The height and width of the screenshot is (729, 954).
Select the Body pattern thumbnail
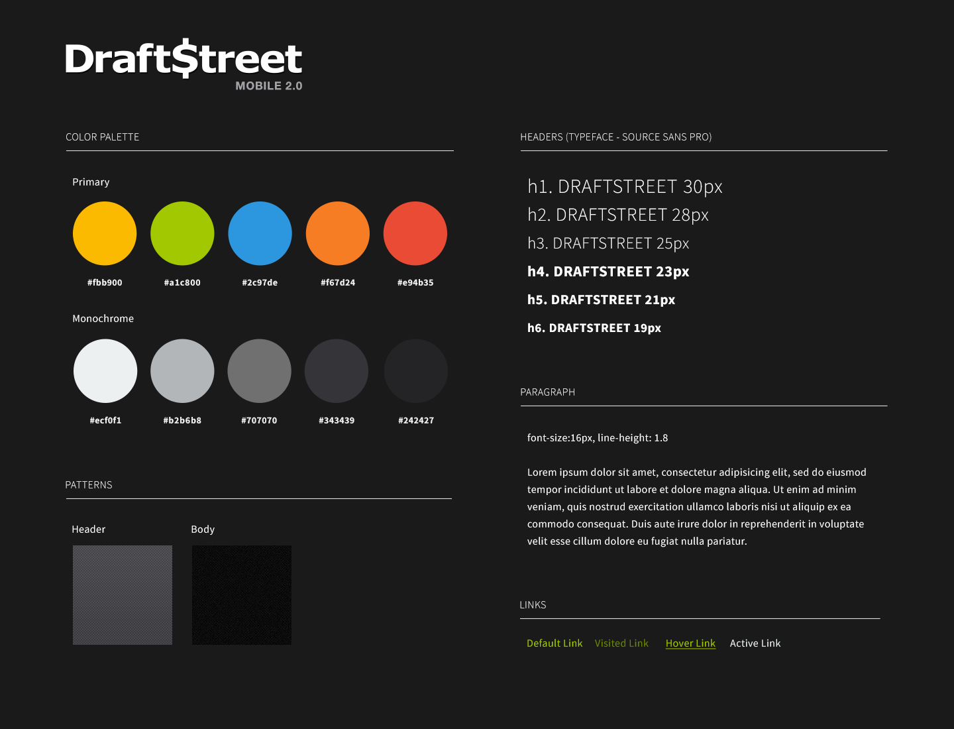point(242,595)
